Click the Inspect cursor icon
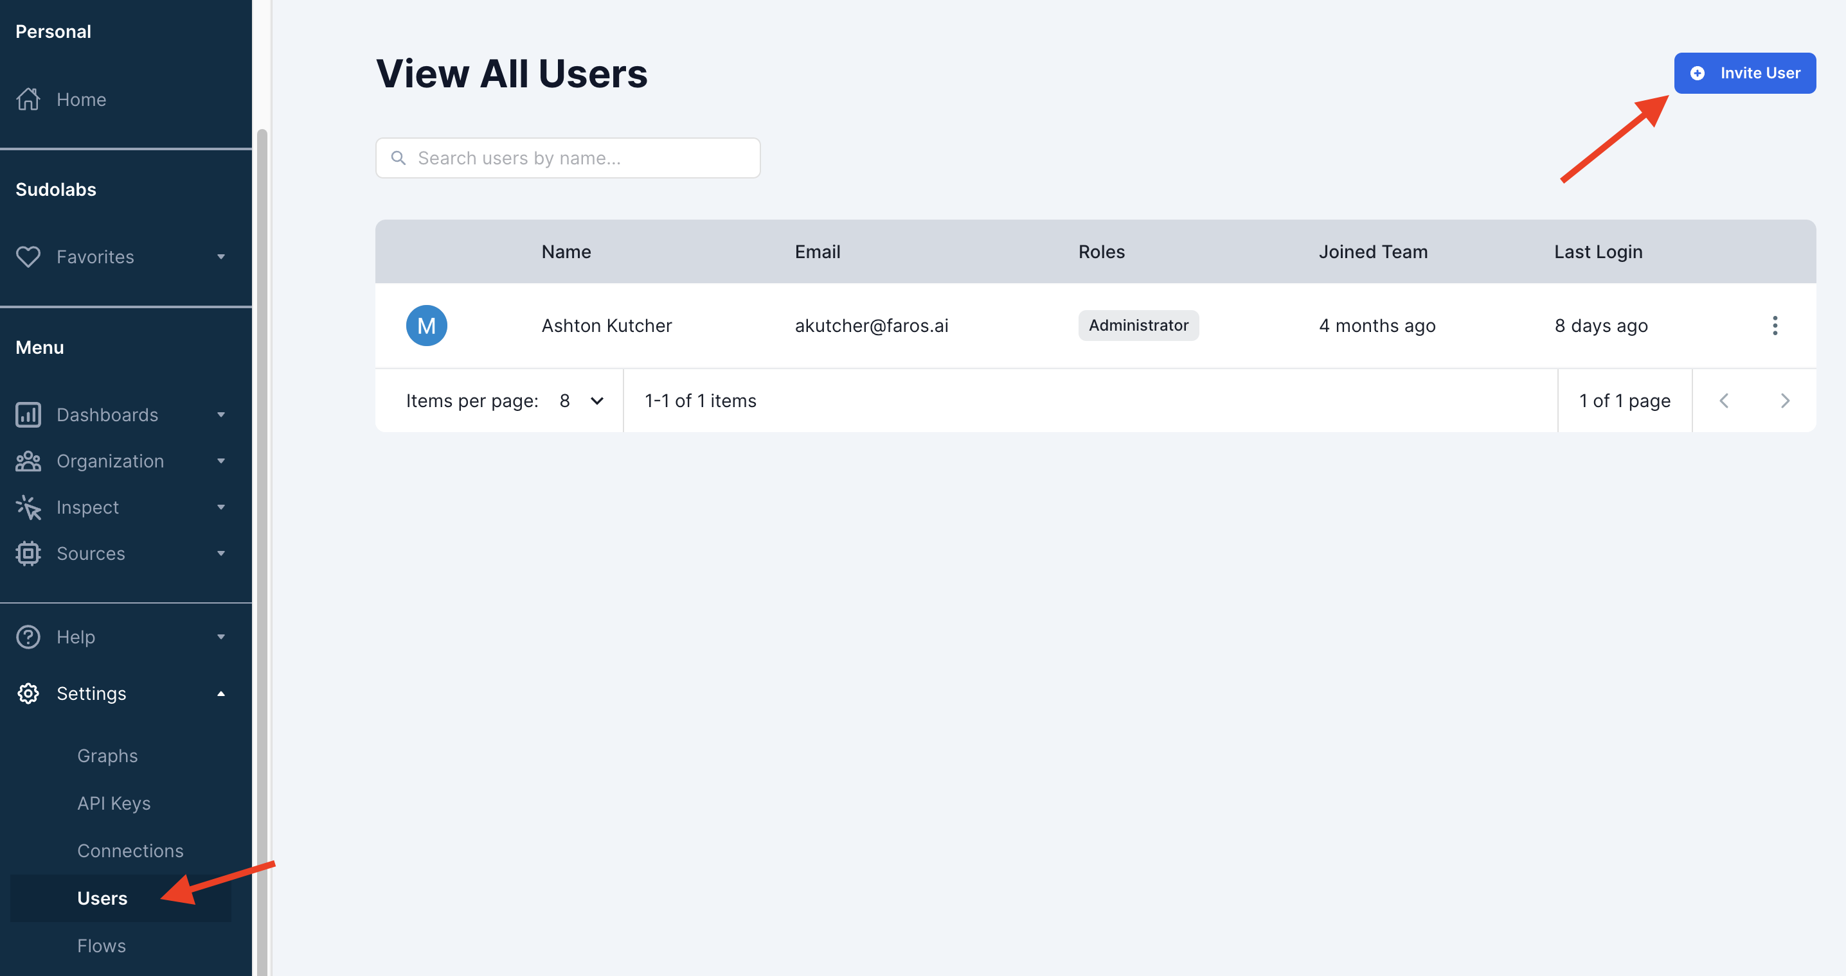The height and width of the screenshot is (976, 1846). tap(28, 507)
